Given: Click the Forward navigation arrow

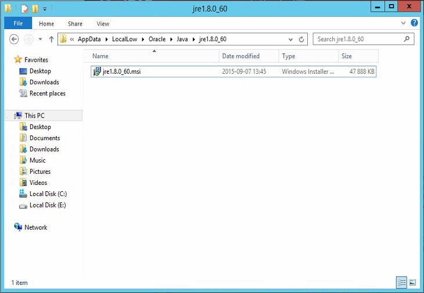Looking at the screenshot, I should coord(28,39).
